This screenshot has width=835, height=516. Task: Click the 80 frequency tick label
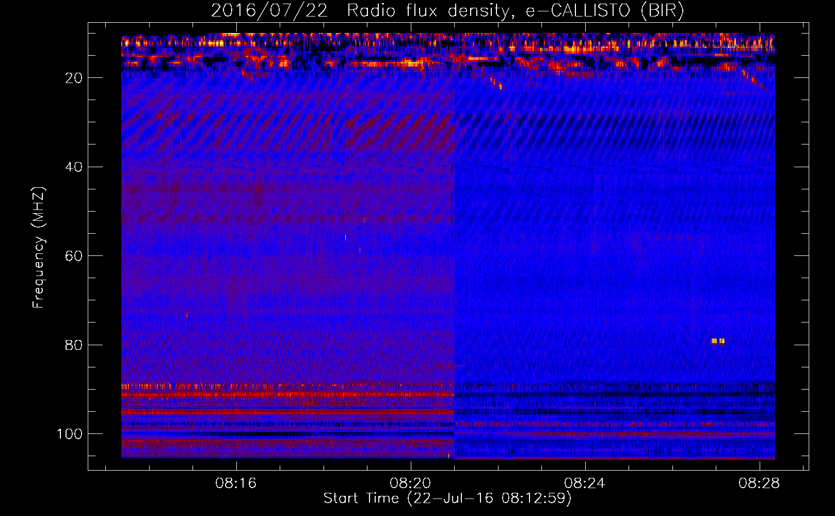pyautogui.click(x=74, y=345)
